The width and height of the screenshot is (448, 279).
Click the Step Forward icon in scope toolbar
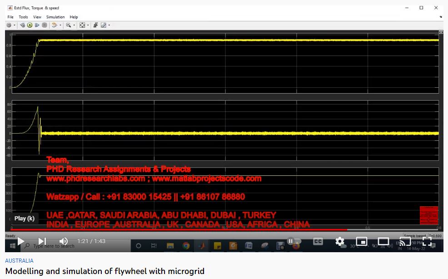click(x=37, y=25)
